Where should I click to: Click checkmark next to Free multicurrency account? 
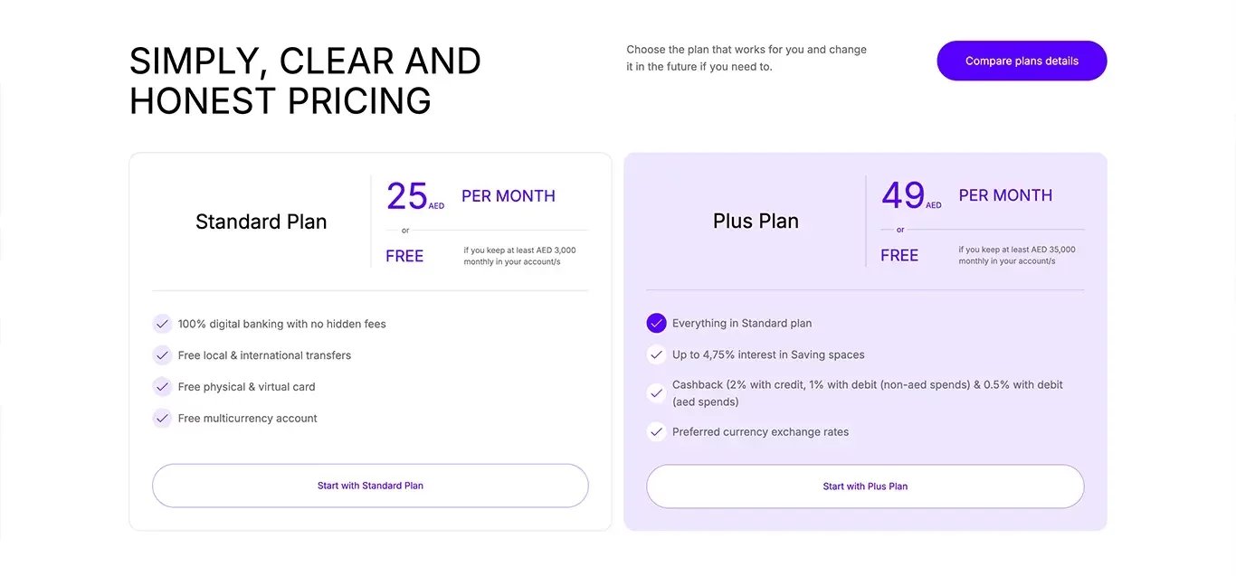pos(162,418)
